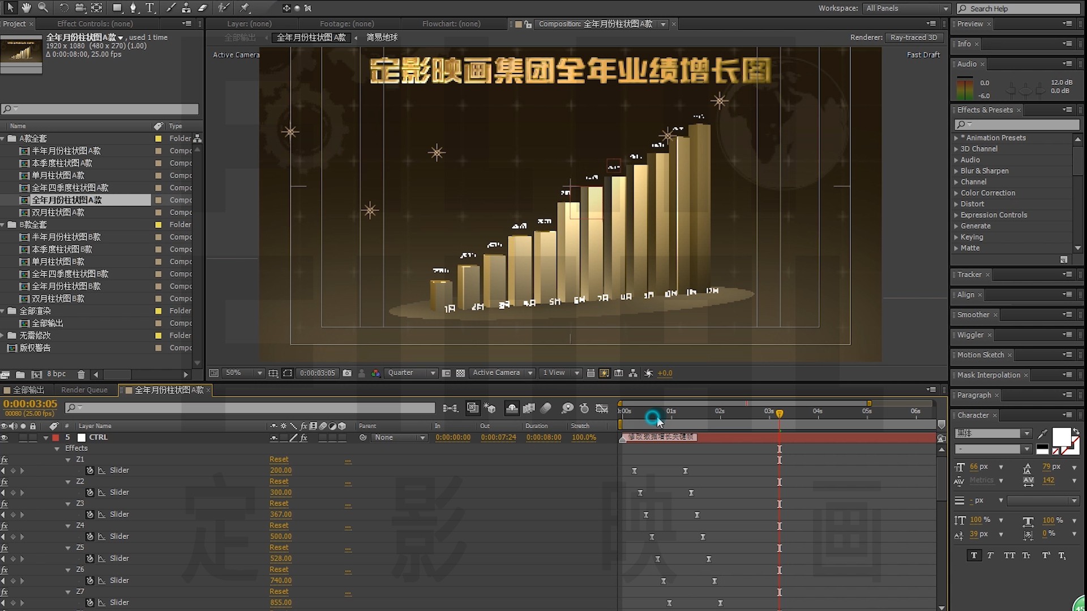Switch to the Flowchart (none) tab
The image size is (1087, 611).
[x=451, y=24]
